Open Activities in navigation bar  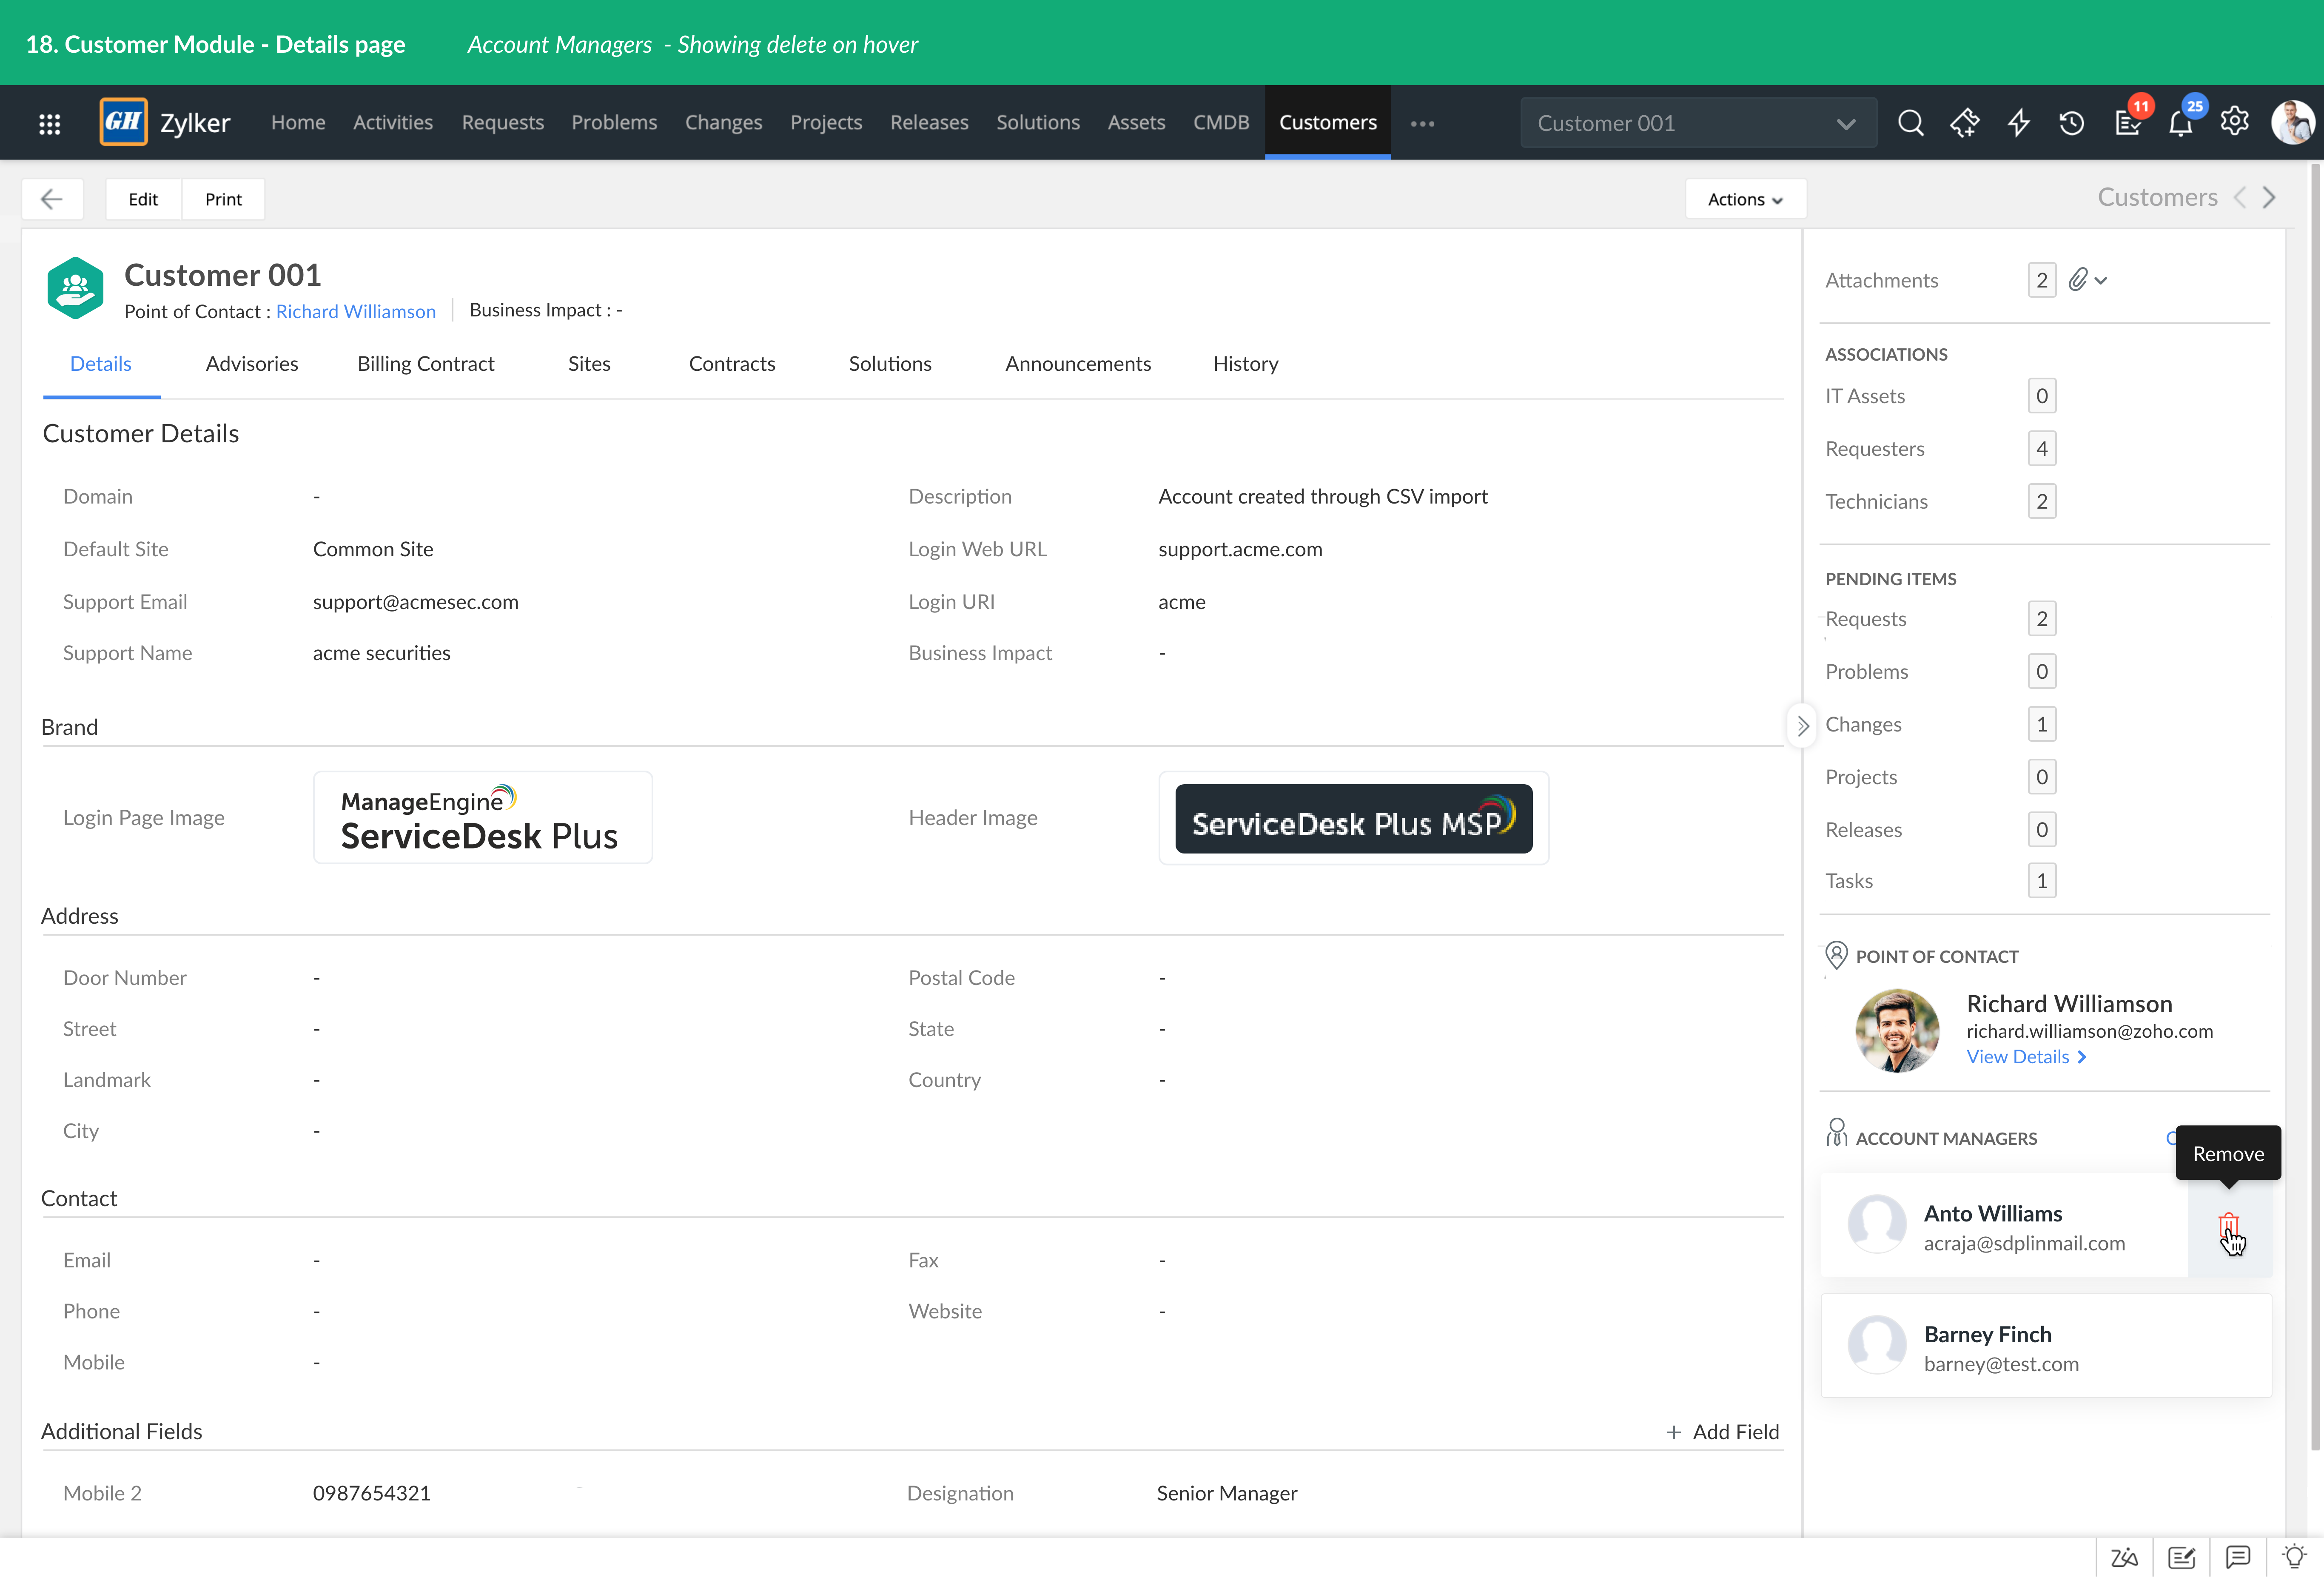click(x=393, y=122)
